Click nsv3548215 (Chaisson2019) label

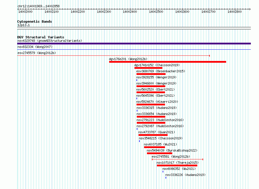pos(161,138)
